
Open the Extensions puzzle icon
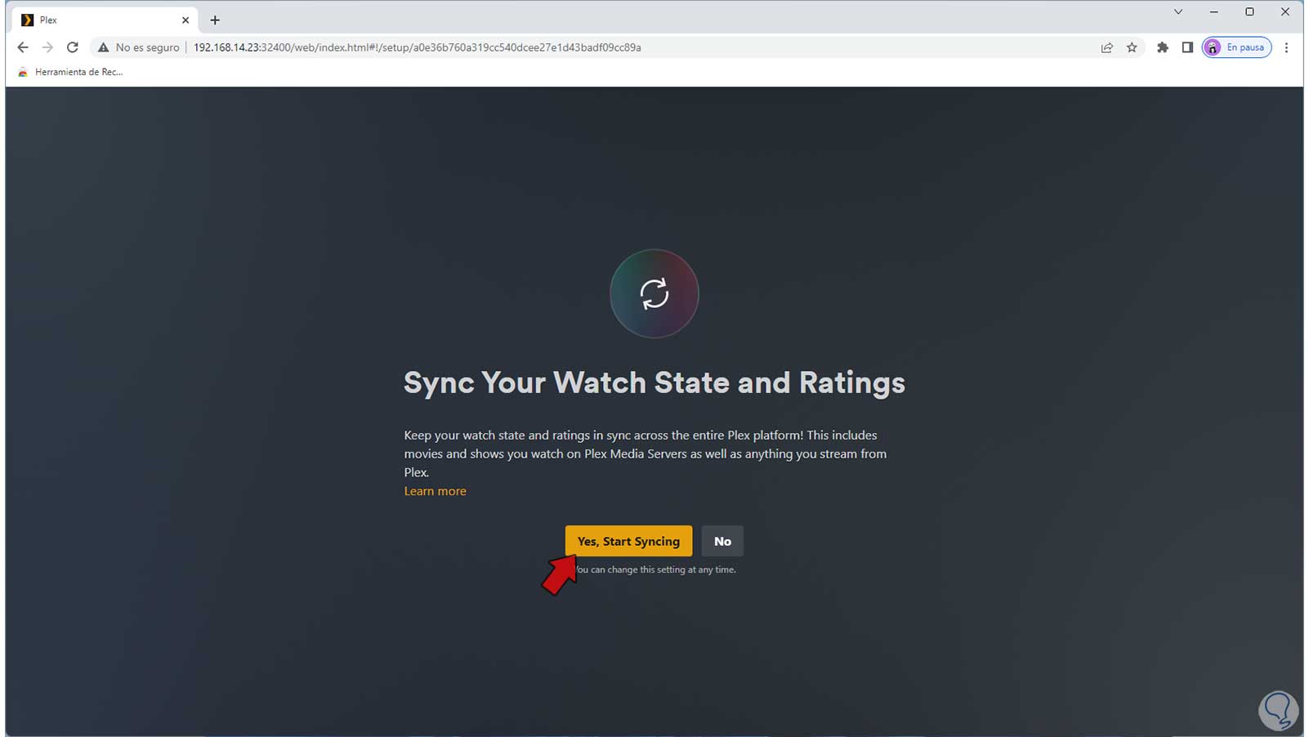pyautogui.click(x=1162, y=47)
